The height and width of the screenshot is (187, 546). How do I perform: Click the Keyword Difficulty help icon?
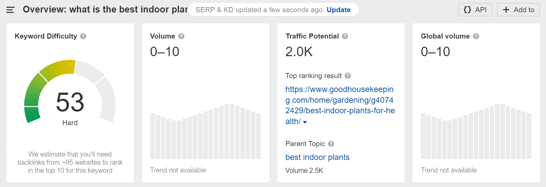[83, 36]
